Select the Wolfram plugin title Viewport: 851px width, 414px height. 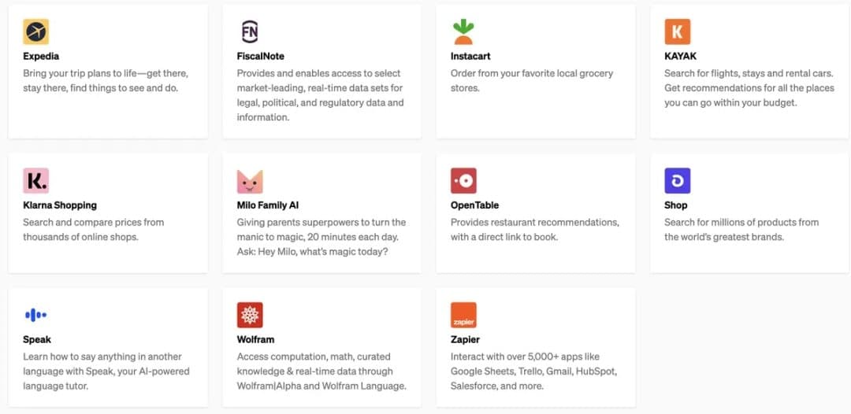coord(255,340)
